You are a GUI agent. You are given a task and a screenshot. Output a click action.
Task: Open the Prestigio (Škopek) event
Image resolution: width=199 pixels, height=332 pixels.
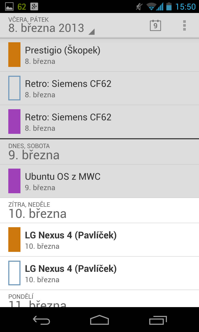click(x=99, y=55)
